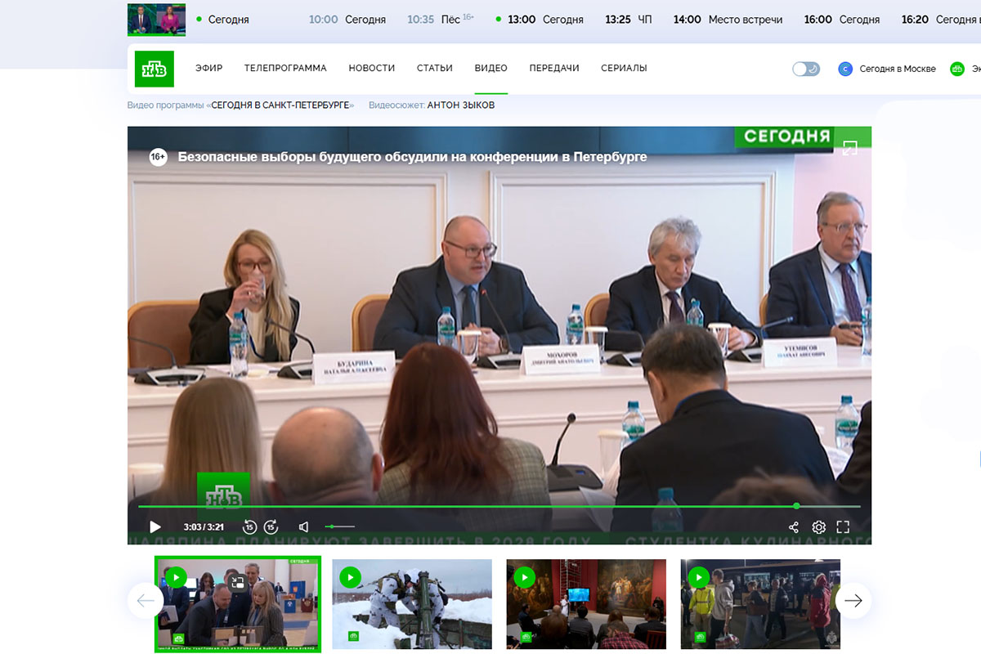The height and width of the screenshot is (654, 981).
Task: Show previous thumbnails with left arrow
Action: [146, 601]
